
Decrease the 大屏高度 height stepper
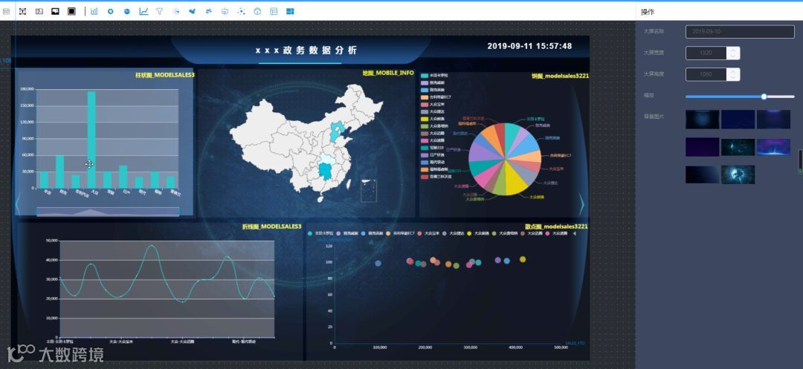click(733, 78)
